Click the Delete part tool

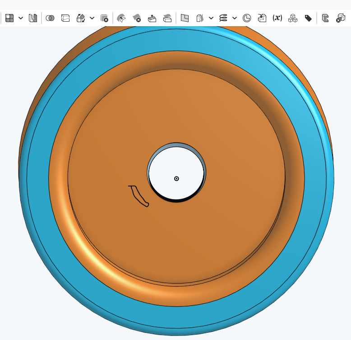(x=104, y=18)
